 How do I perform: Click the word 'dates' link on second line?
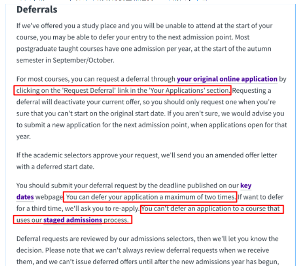point(25,197)
